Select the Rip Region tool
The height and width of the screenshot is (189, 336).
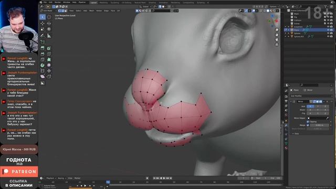49,77
